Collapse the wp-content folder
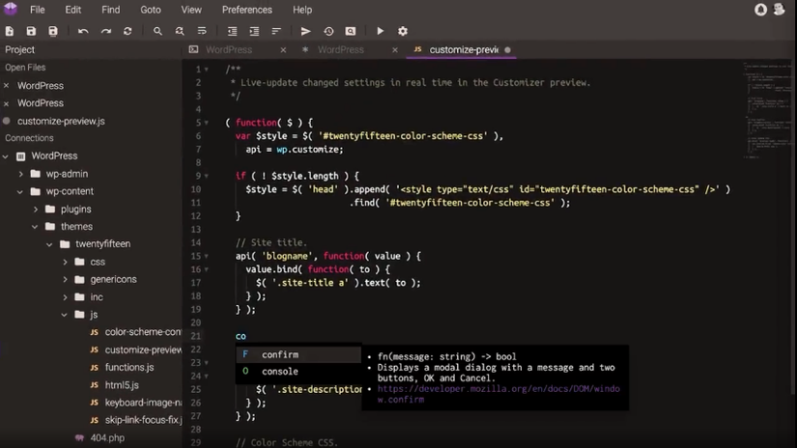Image resolution: width=797 pixels, height=448 pixels. [20, 192]
